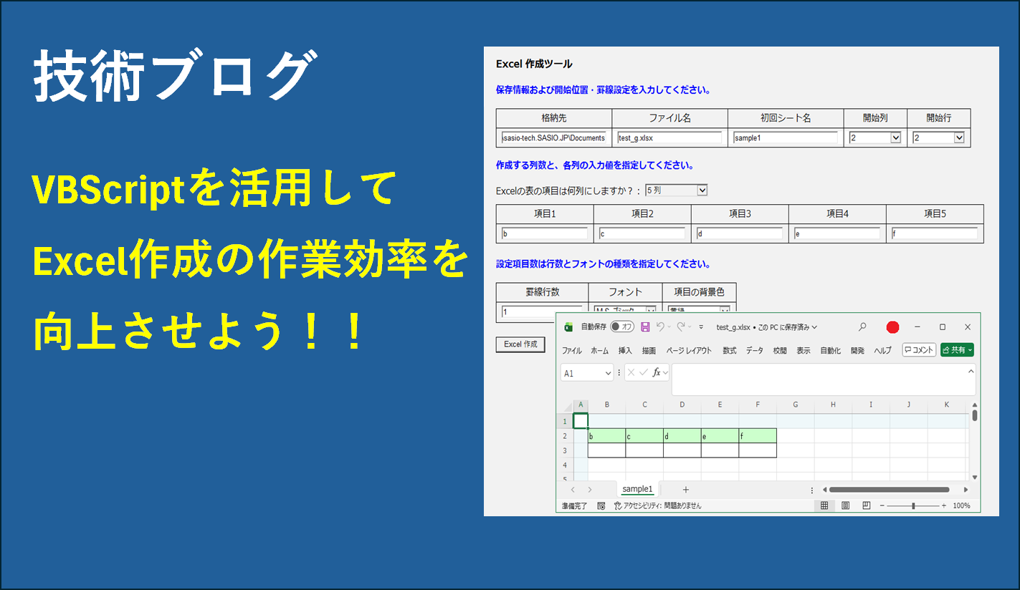Expand the column count dropdown showing 5 列
This screenshot has width=1020, height=590.
click(702, 190)
